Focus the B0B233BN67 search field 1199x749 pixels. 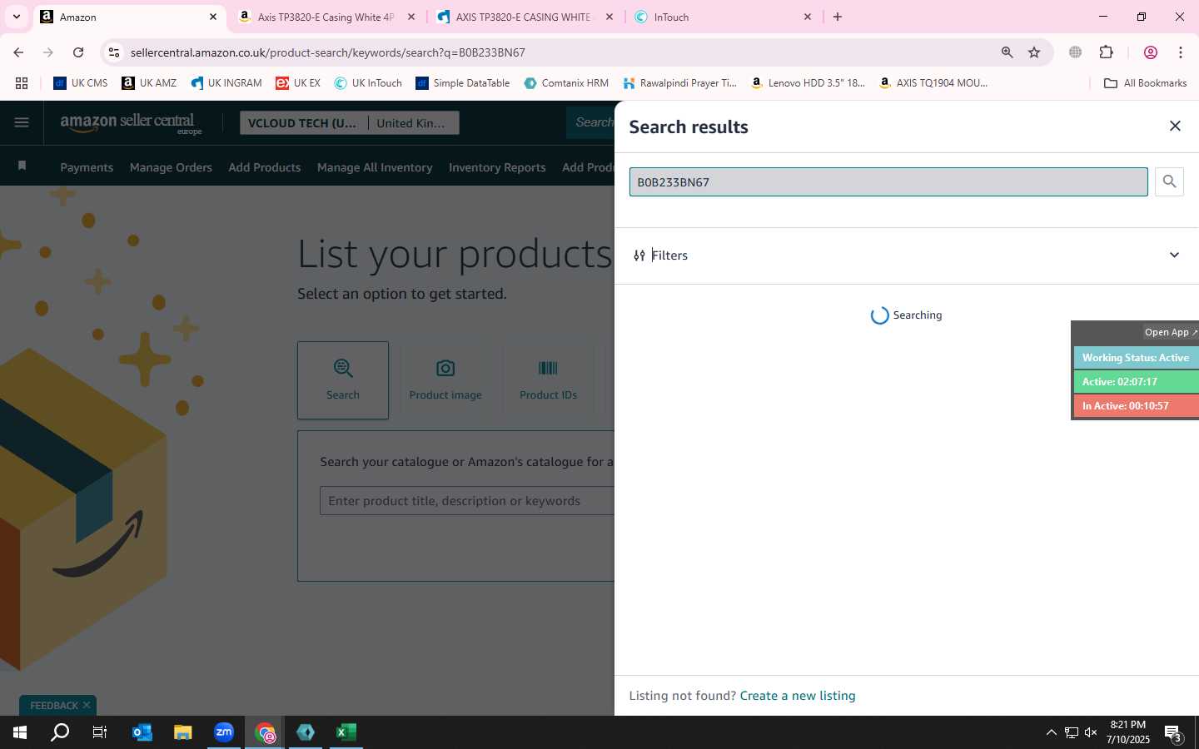888,181
